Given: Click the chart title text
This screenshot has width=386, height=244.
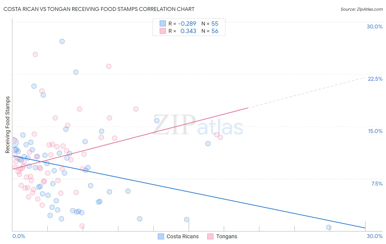Looking at the screenshot, I should tap(99, 9).
